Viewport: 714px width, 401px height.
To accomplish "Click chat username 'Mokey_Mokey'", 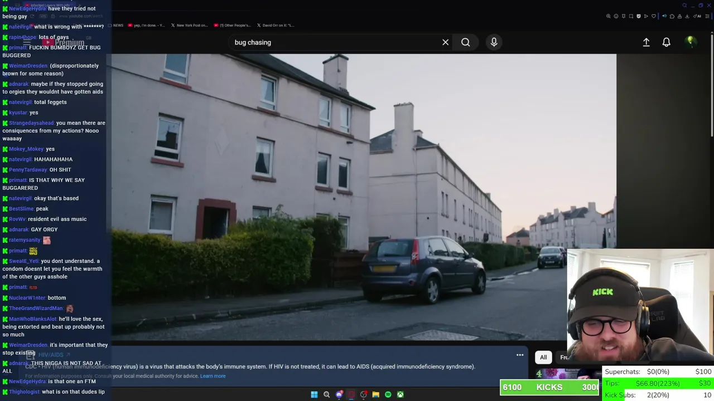I will coord(26,149).
